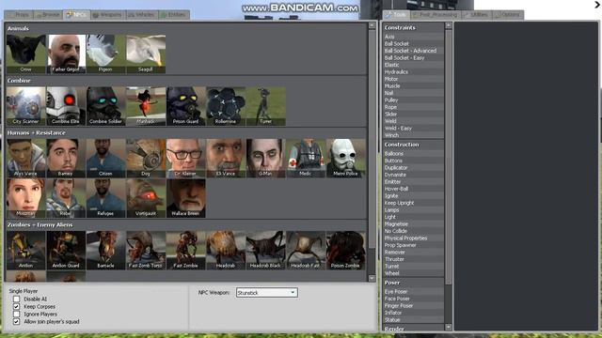Viewport: 602px width, 338px height.
Task: Select the Ball Socket - Advanced tool
Action: click(x=414, y=51)
